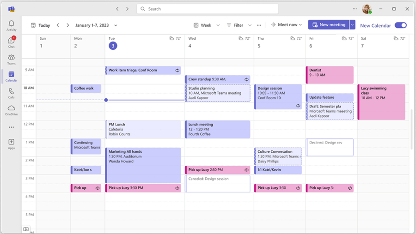Open more calendar options ellipsis
This screenshot has height=234, width=416.
(x=259, y=25)
